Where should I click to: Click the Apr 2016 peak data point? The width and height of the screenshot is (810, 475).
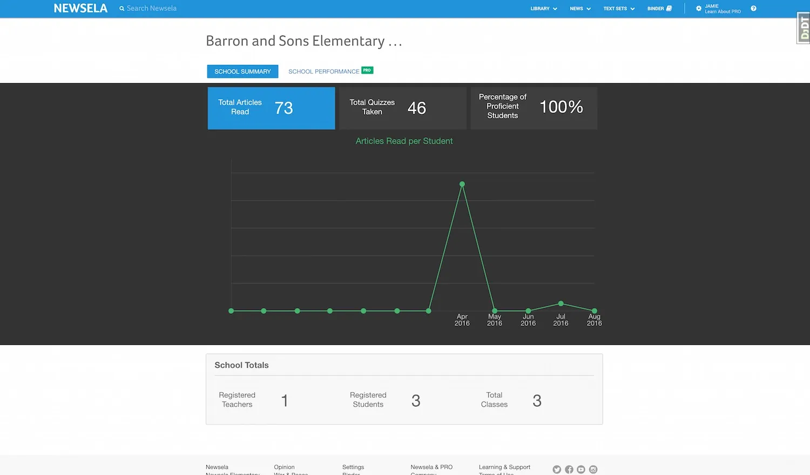[462, 184]
